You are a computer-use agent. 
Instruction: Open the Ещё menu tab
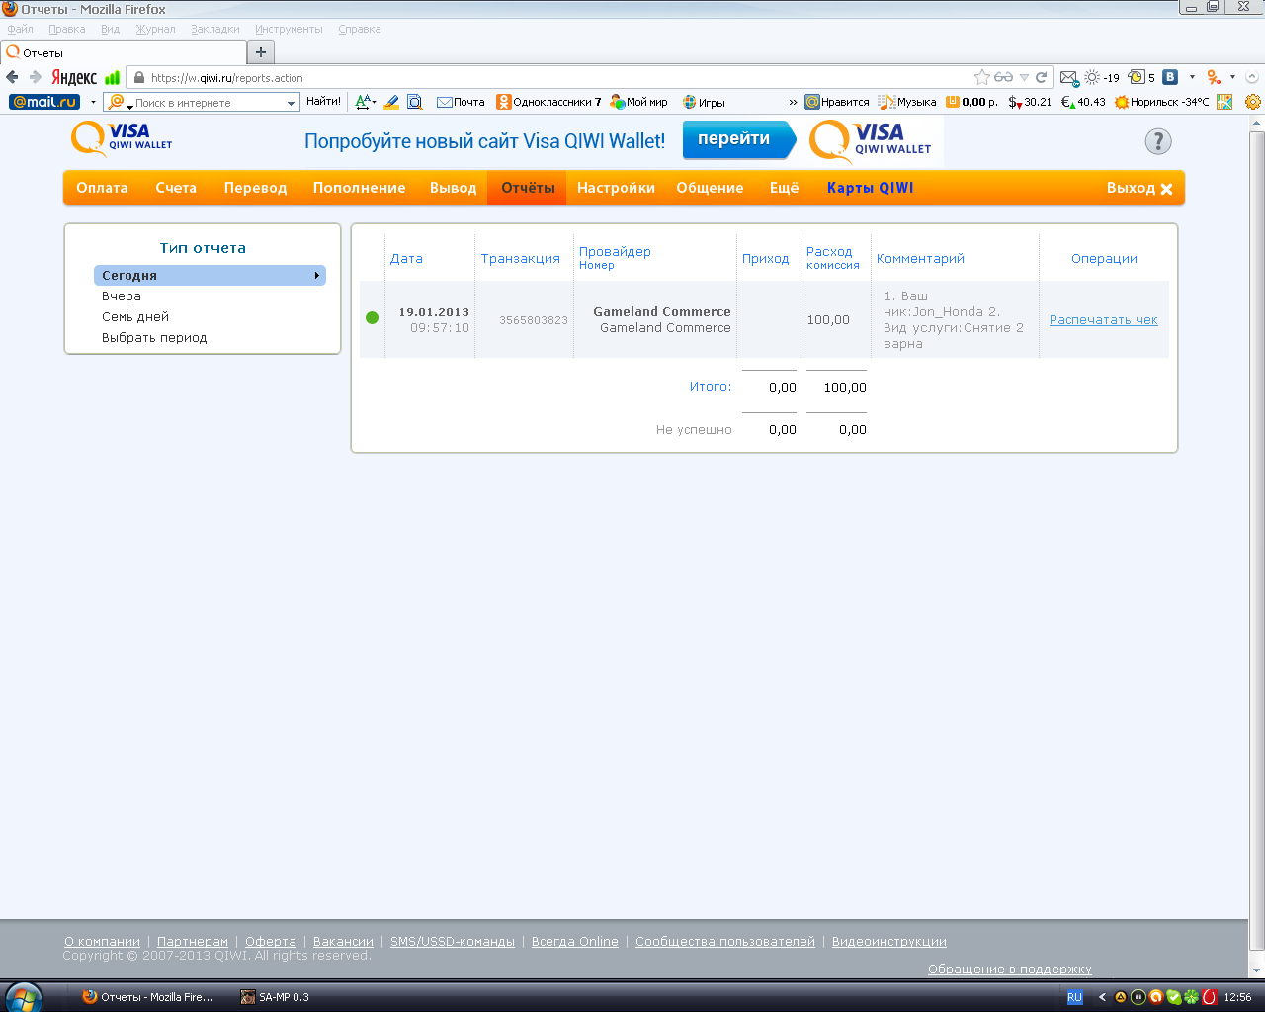point(785,188)
